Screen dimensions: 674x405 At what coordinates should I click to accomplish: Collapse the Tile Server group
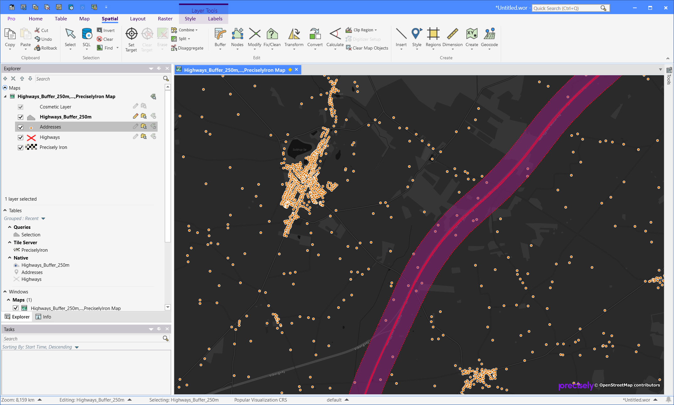tap(10, 242)
